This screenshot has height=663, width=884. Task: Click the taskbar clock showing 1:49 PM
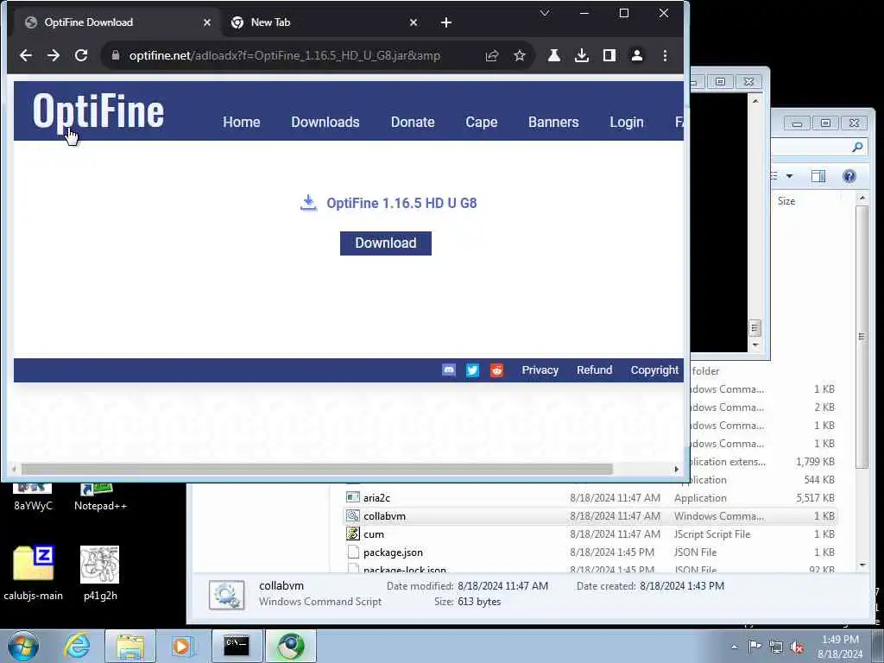point(840,647)
